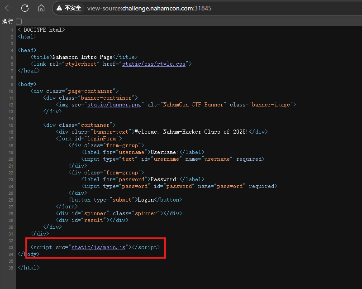The width and height of the screenshot is (362, 289).
Task: Focus the view-source address bar URL
Action: (149, 8)
